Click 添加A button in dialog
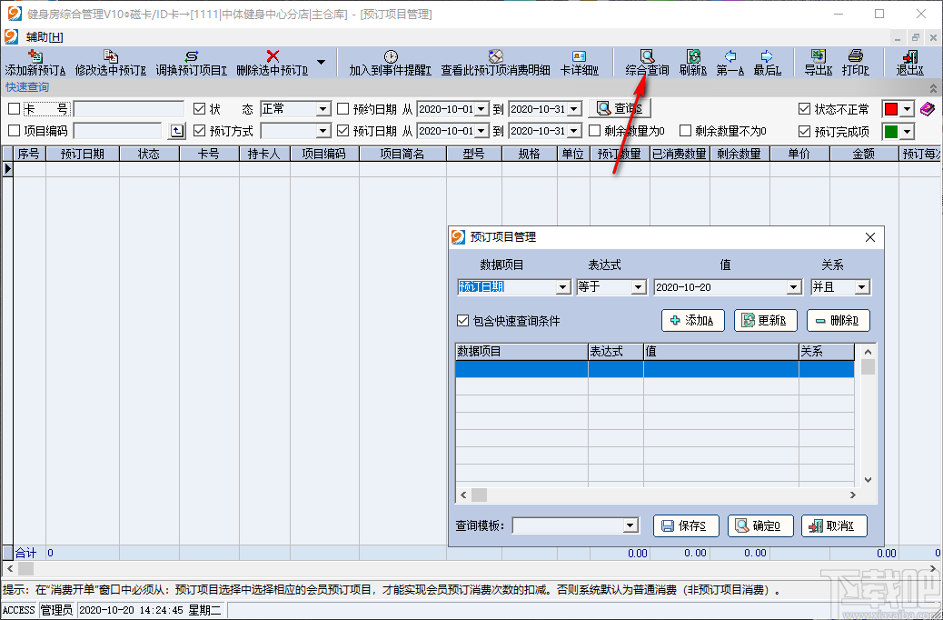The height and width of the screenshot is (620, 943). 693,320
